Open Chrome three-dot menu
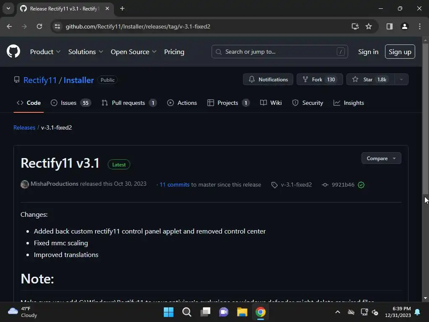Screen dimensions: 429x322 [x=420, y=26]
